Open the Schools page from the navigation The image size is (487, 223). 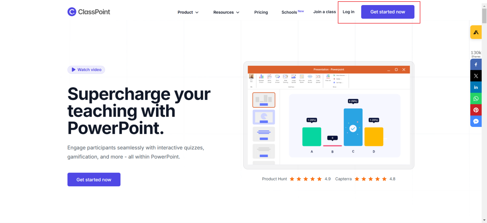(289, 12)
